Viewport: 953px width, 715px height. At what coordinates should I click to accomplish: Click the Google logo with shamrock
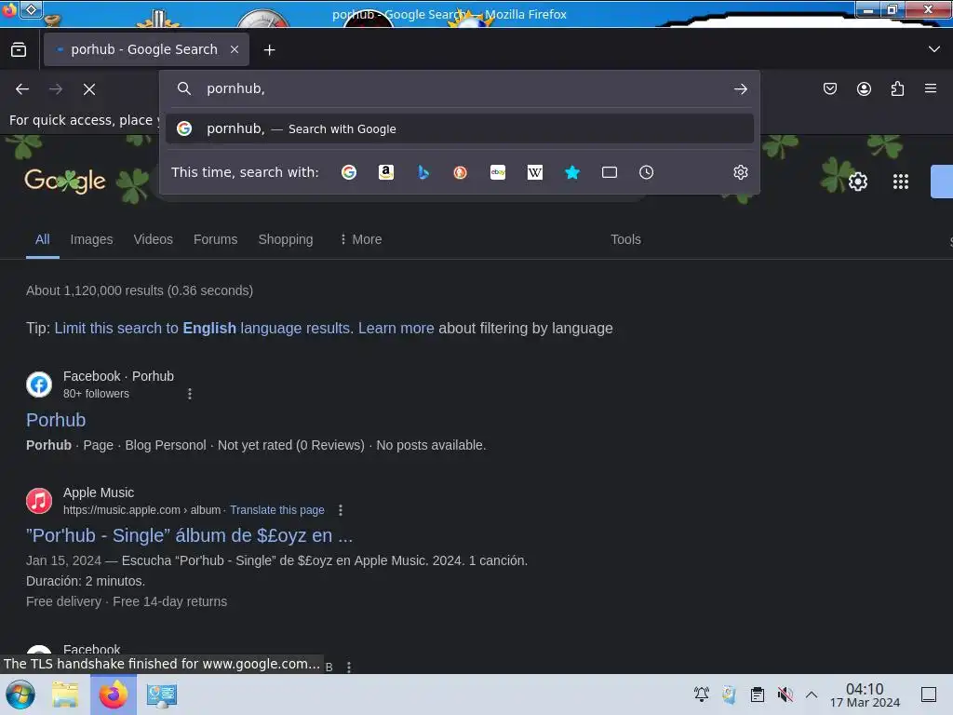click(x=65, y=182)
